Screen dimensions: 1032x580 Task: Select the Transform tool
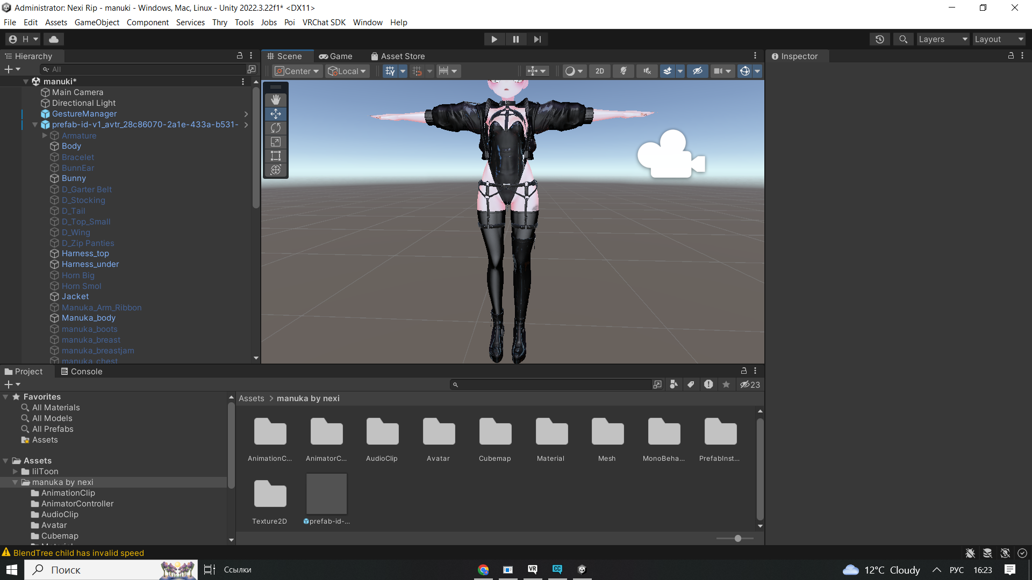pyautogui.click(x=276, y=170)
